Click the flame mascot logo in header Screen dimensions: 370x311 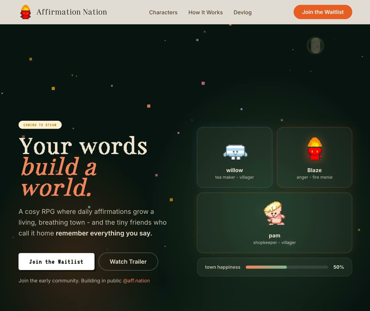pos(26,12)
